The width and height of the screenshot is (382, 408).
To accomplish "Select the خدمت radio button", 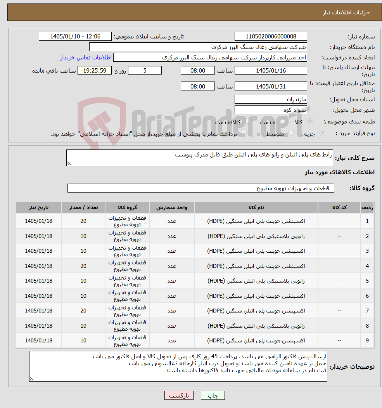I will [x=282, y=121].
